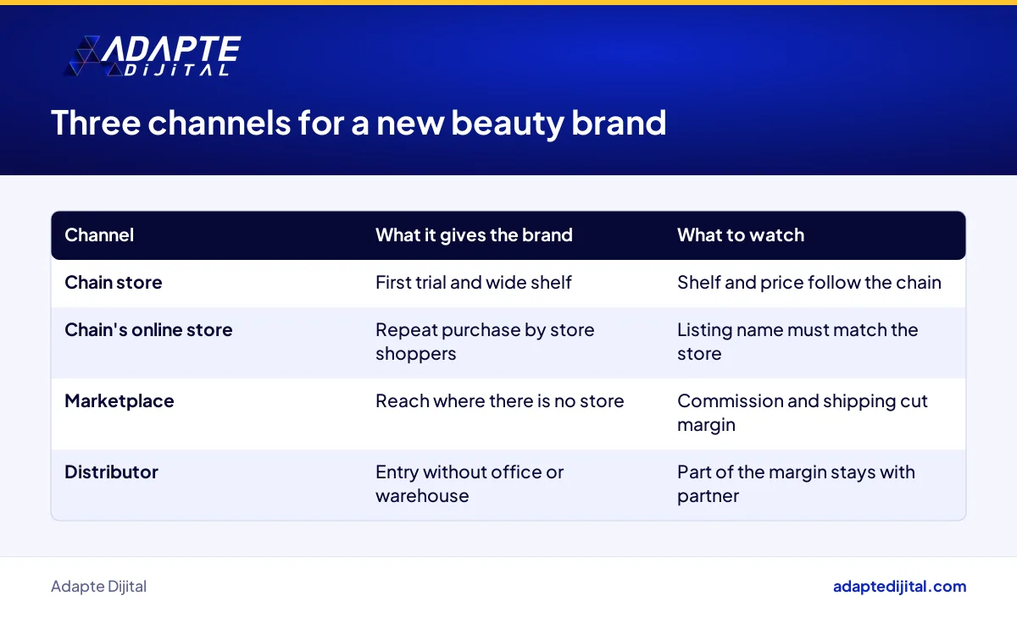Viewport: 1017px width, 629px height.
Task: Click the 'Chain's online store' row label
Action: pyautogui.click(x=148, y=330)
